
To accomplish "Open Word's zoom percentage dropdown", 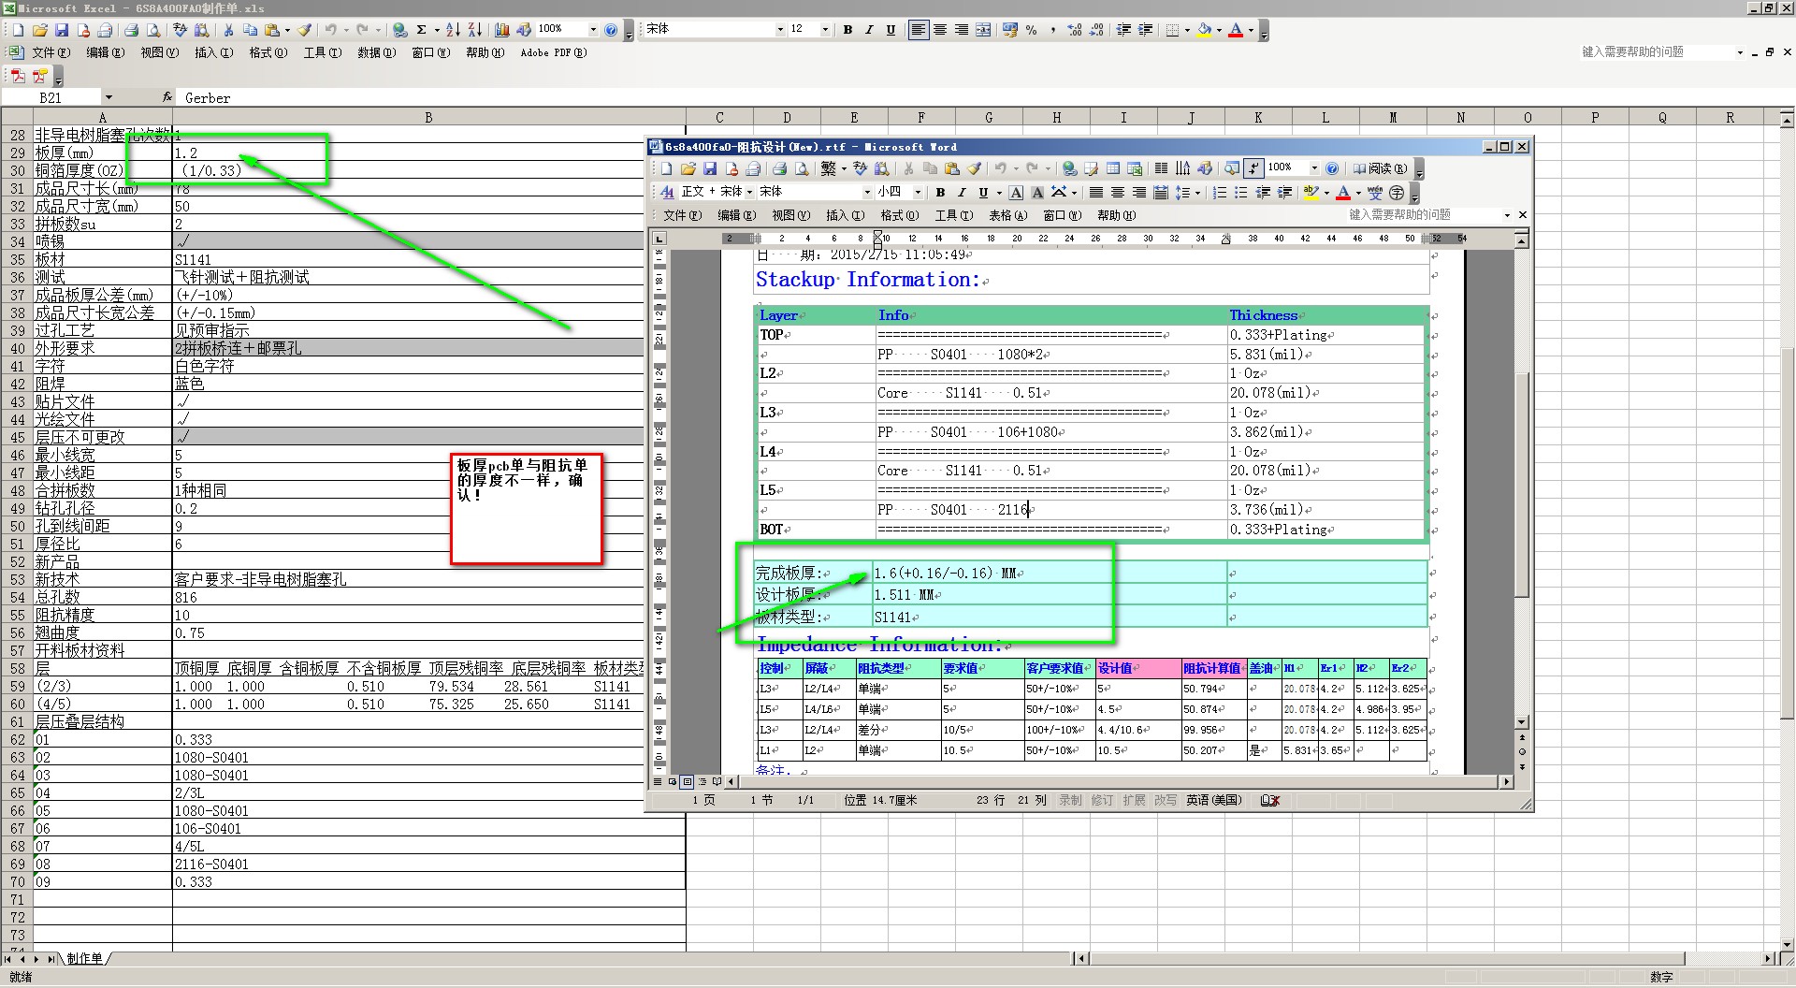I will (x=1314, y=168).
